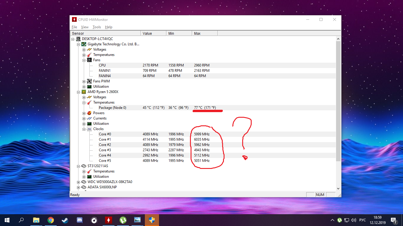Expand the WDC WD5000AZLX-08K2TA0 node

(78, 182)
